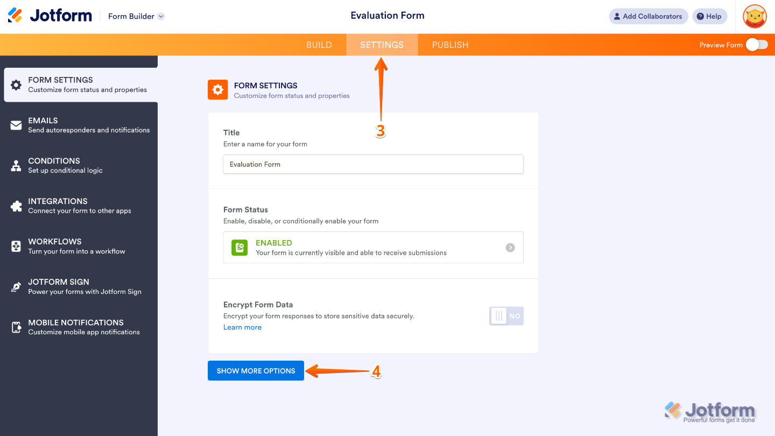The image size is (775, 436).
Task: Open the user avatar profile menu
Action: click(x=755, y=17)
